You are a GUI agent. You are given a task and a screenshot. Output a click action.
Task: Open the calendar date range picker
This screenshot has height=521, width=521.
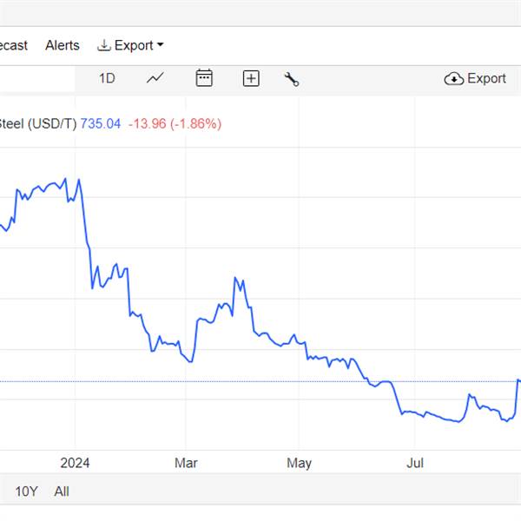[x=204, y=78]
